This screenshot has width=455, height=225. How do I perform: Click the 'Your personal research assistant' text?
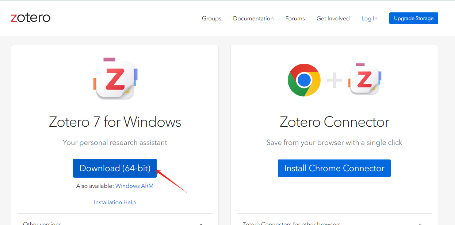tap(115, 142)
